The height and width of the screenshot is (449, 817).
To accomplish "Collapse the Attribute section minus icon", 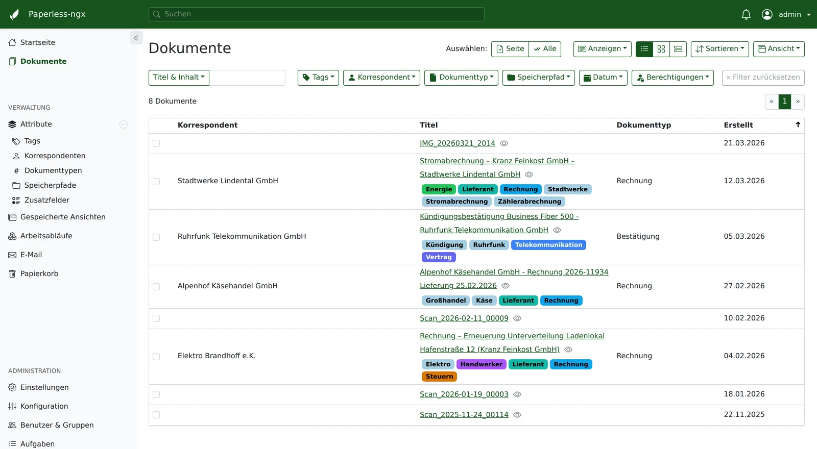I will pyautogui.click(x=124, y=124).
